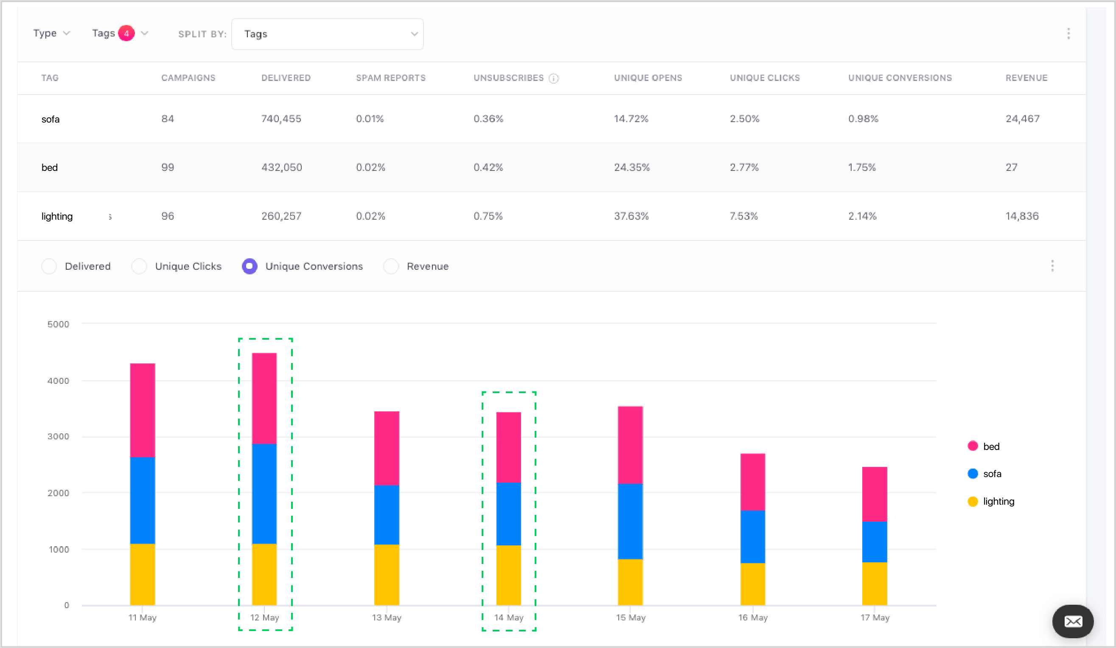Select the Revenue radio button
Image resolution: width=1116 pixels, height=648 pixels.
click(390, 266)
